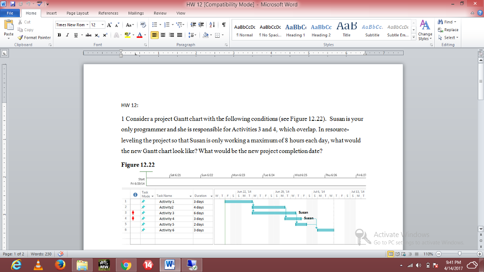Apply italic formatting
Image resolution: width=484 pixels, height=272 pixels.
pyautogui.click(x=67, y=35)
